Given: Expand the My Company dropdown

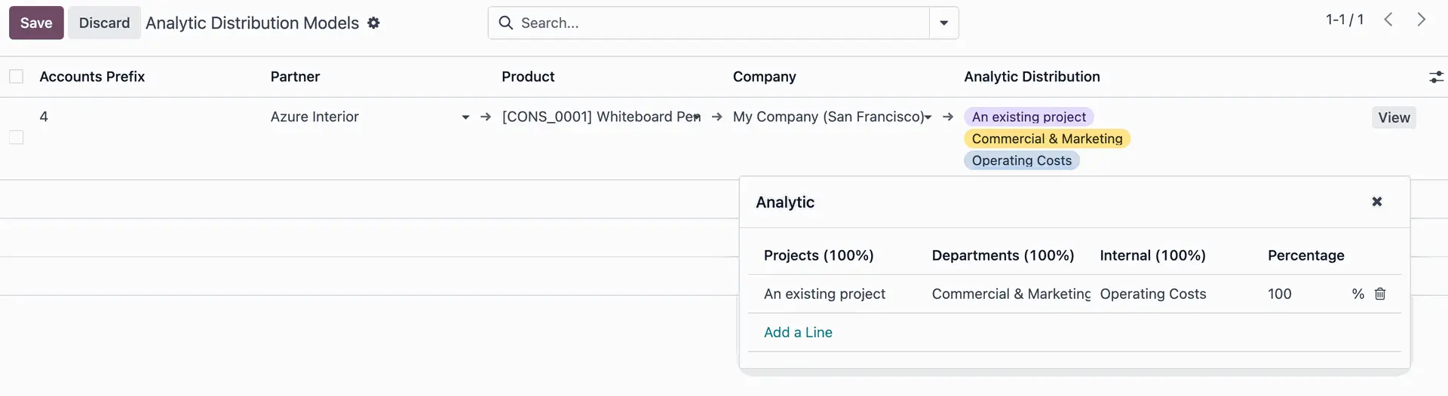Looking at the screenshot, I should coord(928,117).
